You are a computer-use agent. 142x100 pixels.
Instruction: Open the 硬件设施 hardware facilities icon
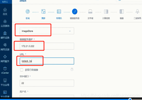click(5, 33)
